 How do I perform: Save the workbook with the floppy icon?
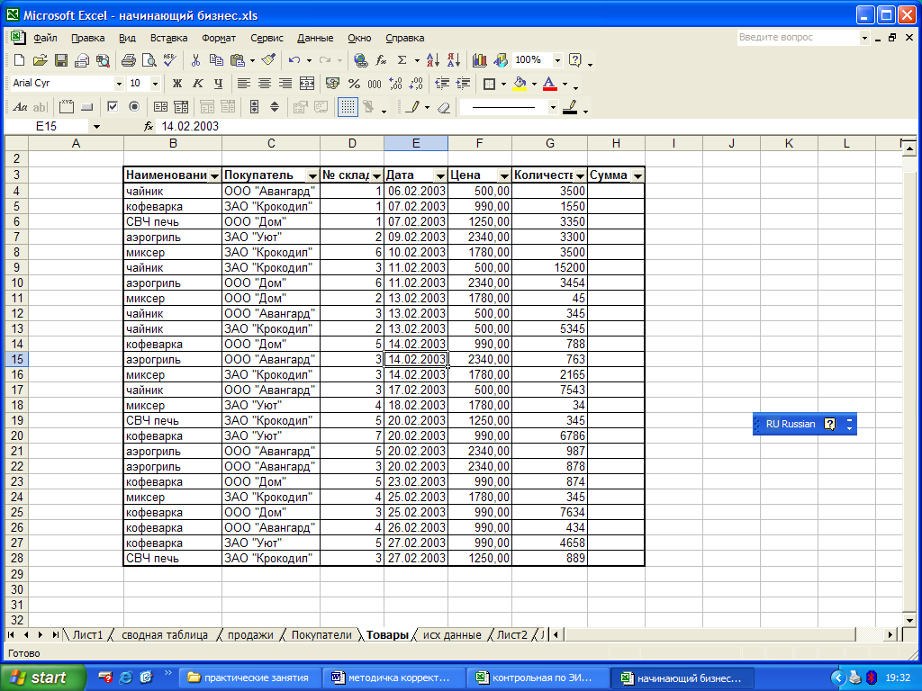pyautogui.click(x=60, y=60)
